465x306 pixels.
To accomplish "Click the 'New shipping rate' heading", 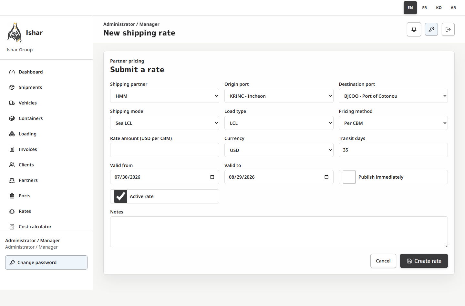I will tap(139, 33).
